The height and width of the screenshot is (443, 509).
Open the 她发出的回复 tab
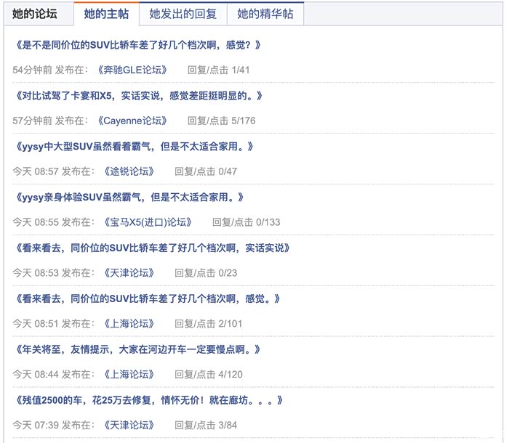coord(183,13)
